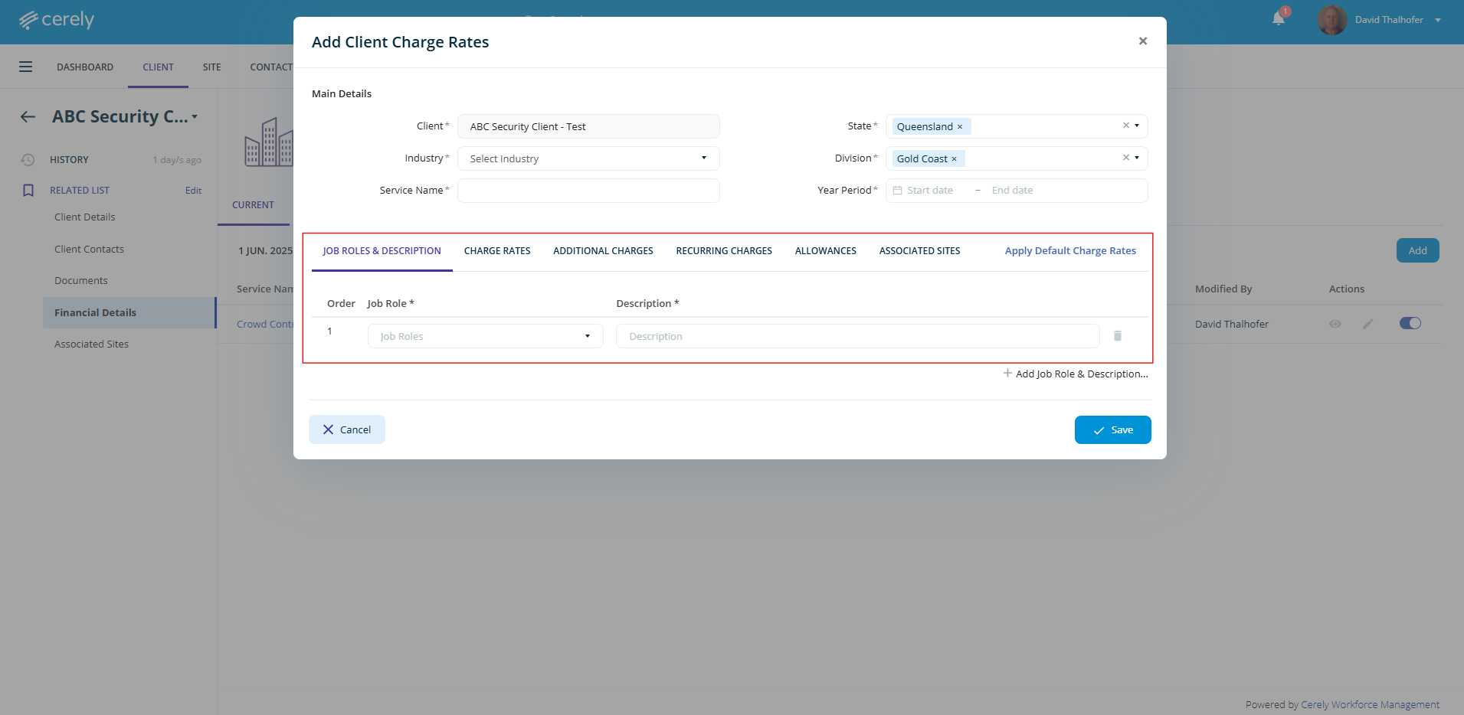Remove the Gold Coast tag from Division
The image size is (1464, 715).
coord(954,159)
